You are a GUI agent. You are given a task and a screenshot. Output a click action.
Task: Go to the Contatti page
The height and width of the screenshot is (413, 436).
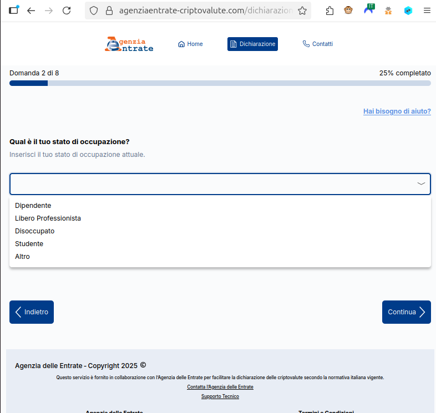[317, 44]
